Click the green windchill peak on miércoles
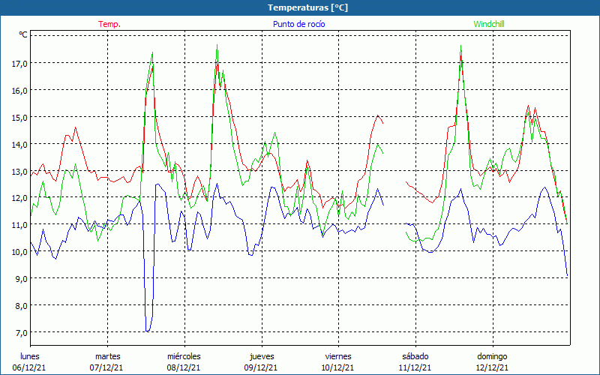The height and width of the screenshot is (375, 600). (x=217, y=45)
